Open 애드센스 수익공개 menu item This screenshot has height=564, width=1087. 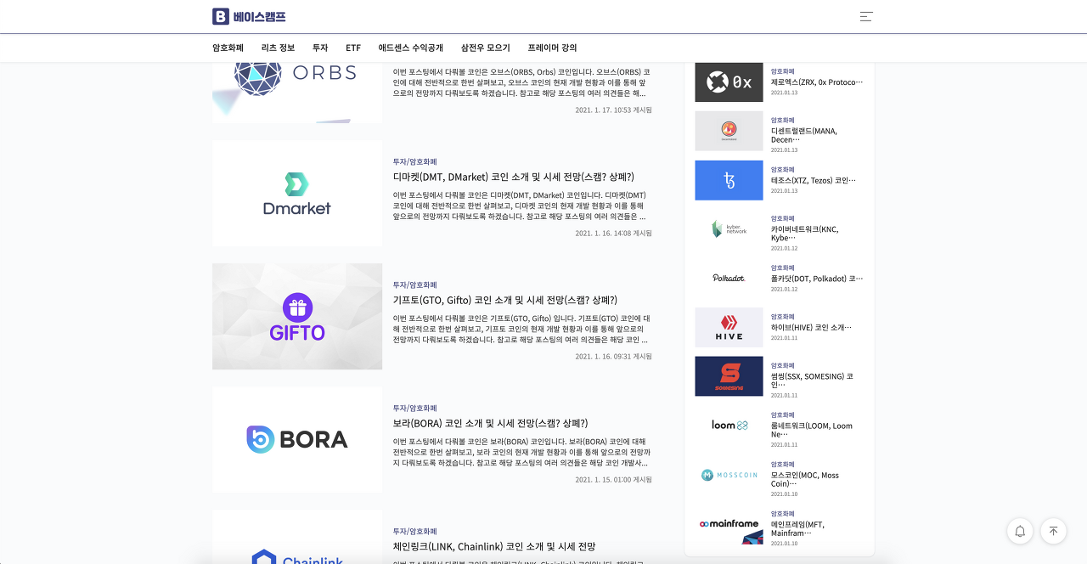411,48
